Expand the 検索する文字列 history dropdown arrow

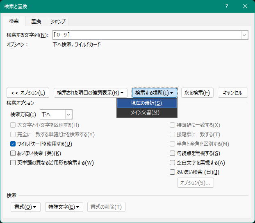point(244,35)
